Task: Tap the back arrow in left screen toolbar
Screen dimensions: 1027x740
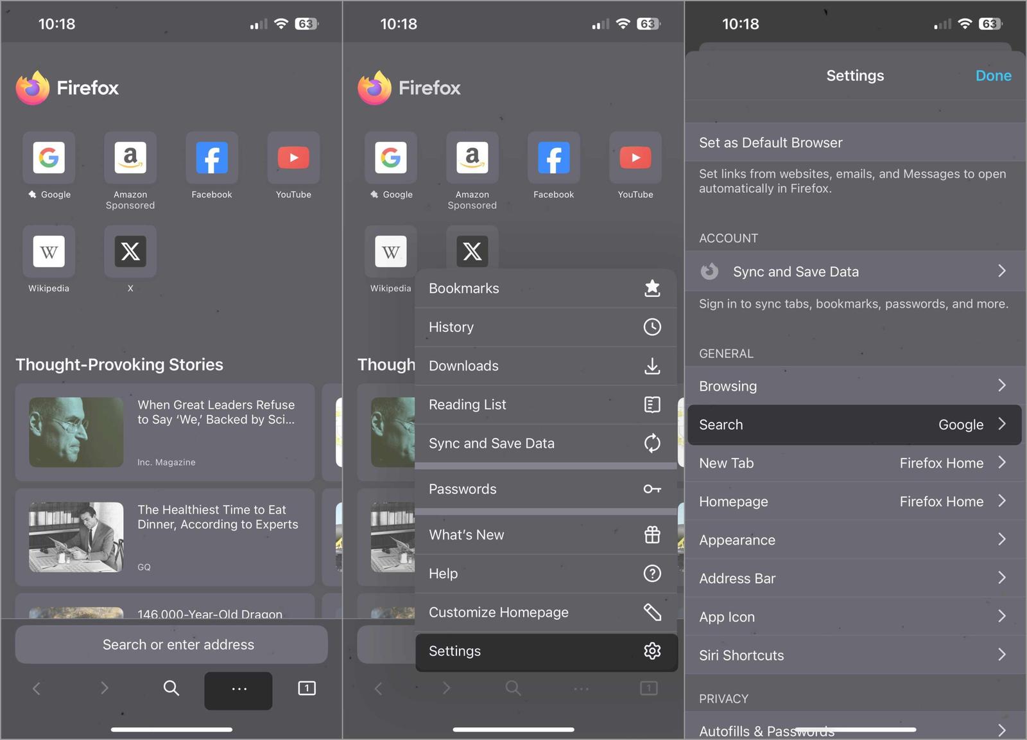Action: (37, 689)
